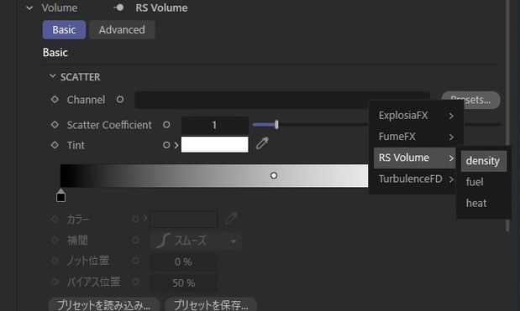
Task: Click keyframe diamond next to Tint
Action: coord(55,145)
